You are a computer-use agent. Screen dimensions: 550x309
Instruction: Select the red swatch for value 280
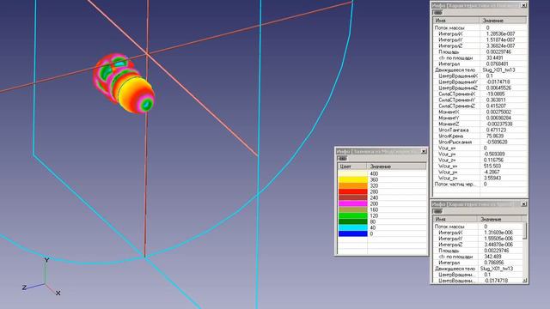[x=353, y=191]
